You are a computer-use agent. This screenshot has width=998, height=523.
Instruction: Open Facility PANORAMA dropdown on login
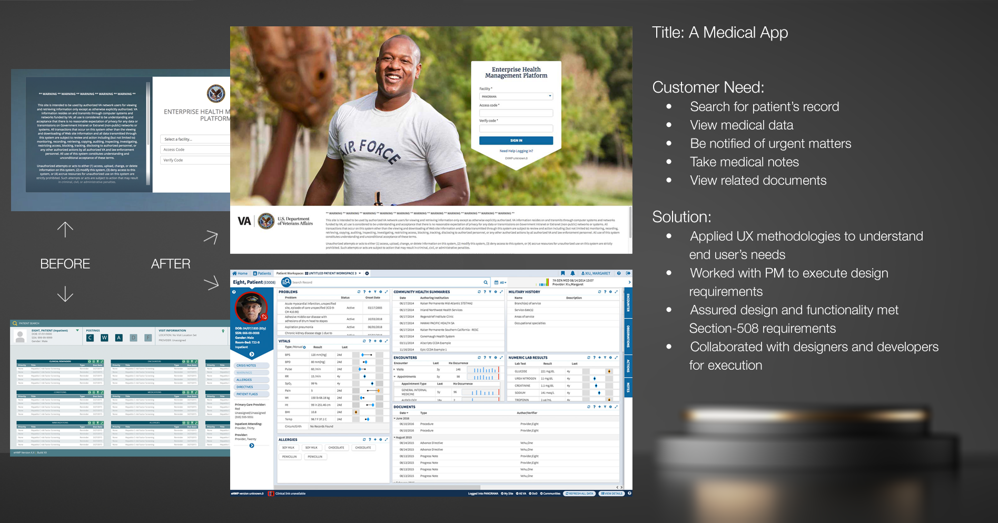[x=516, y=96]
